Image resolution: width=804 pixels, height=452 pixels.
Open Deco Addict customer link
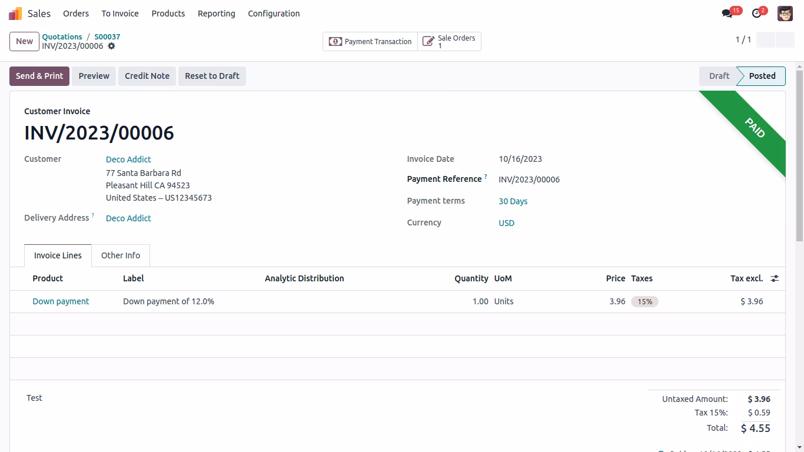click(128, 159)
